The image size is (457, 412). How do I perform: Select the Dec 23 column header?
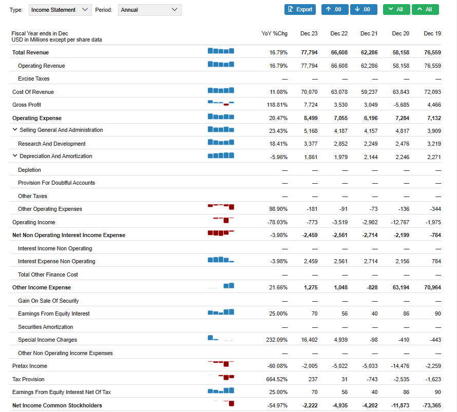pos(309,33)
